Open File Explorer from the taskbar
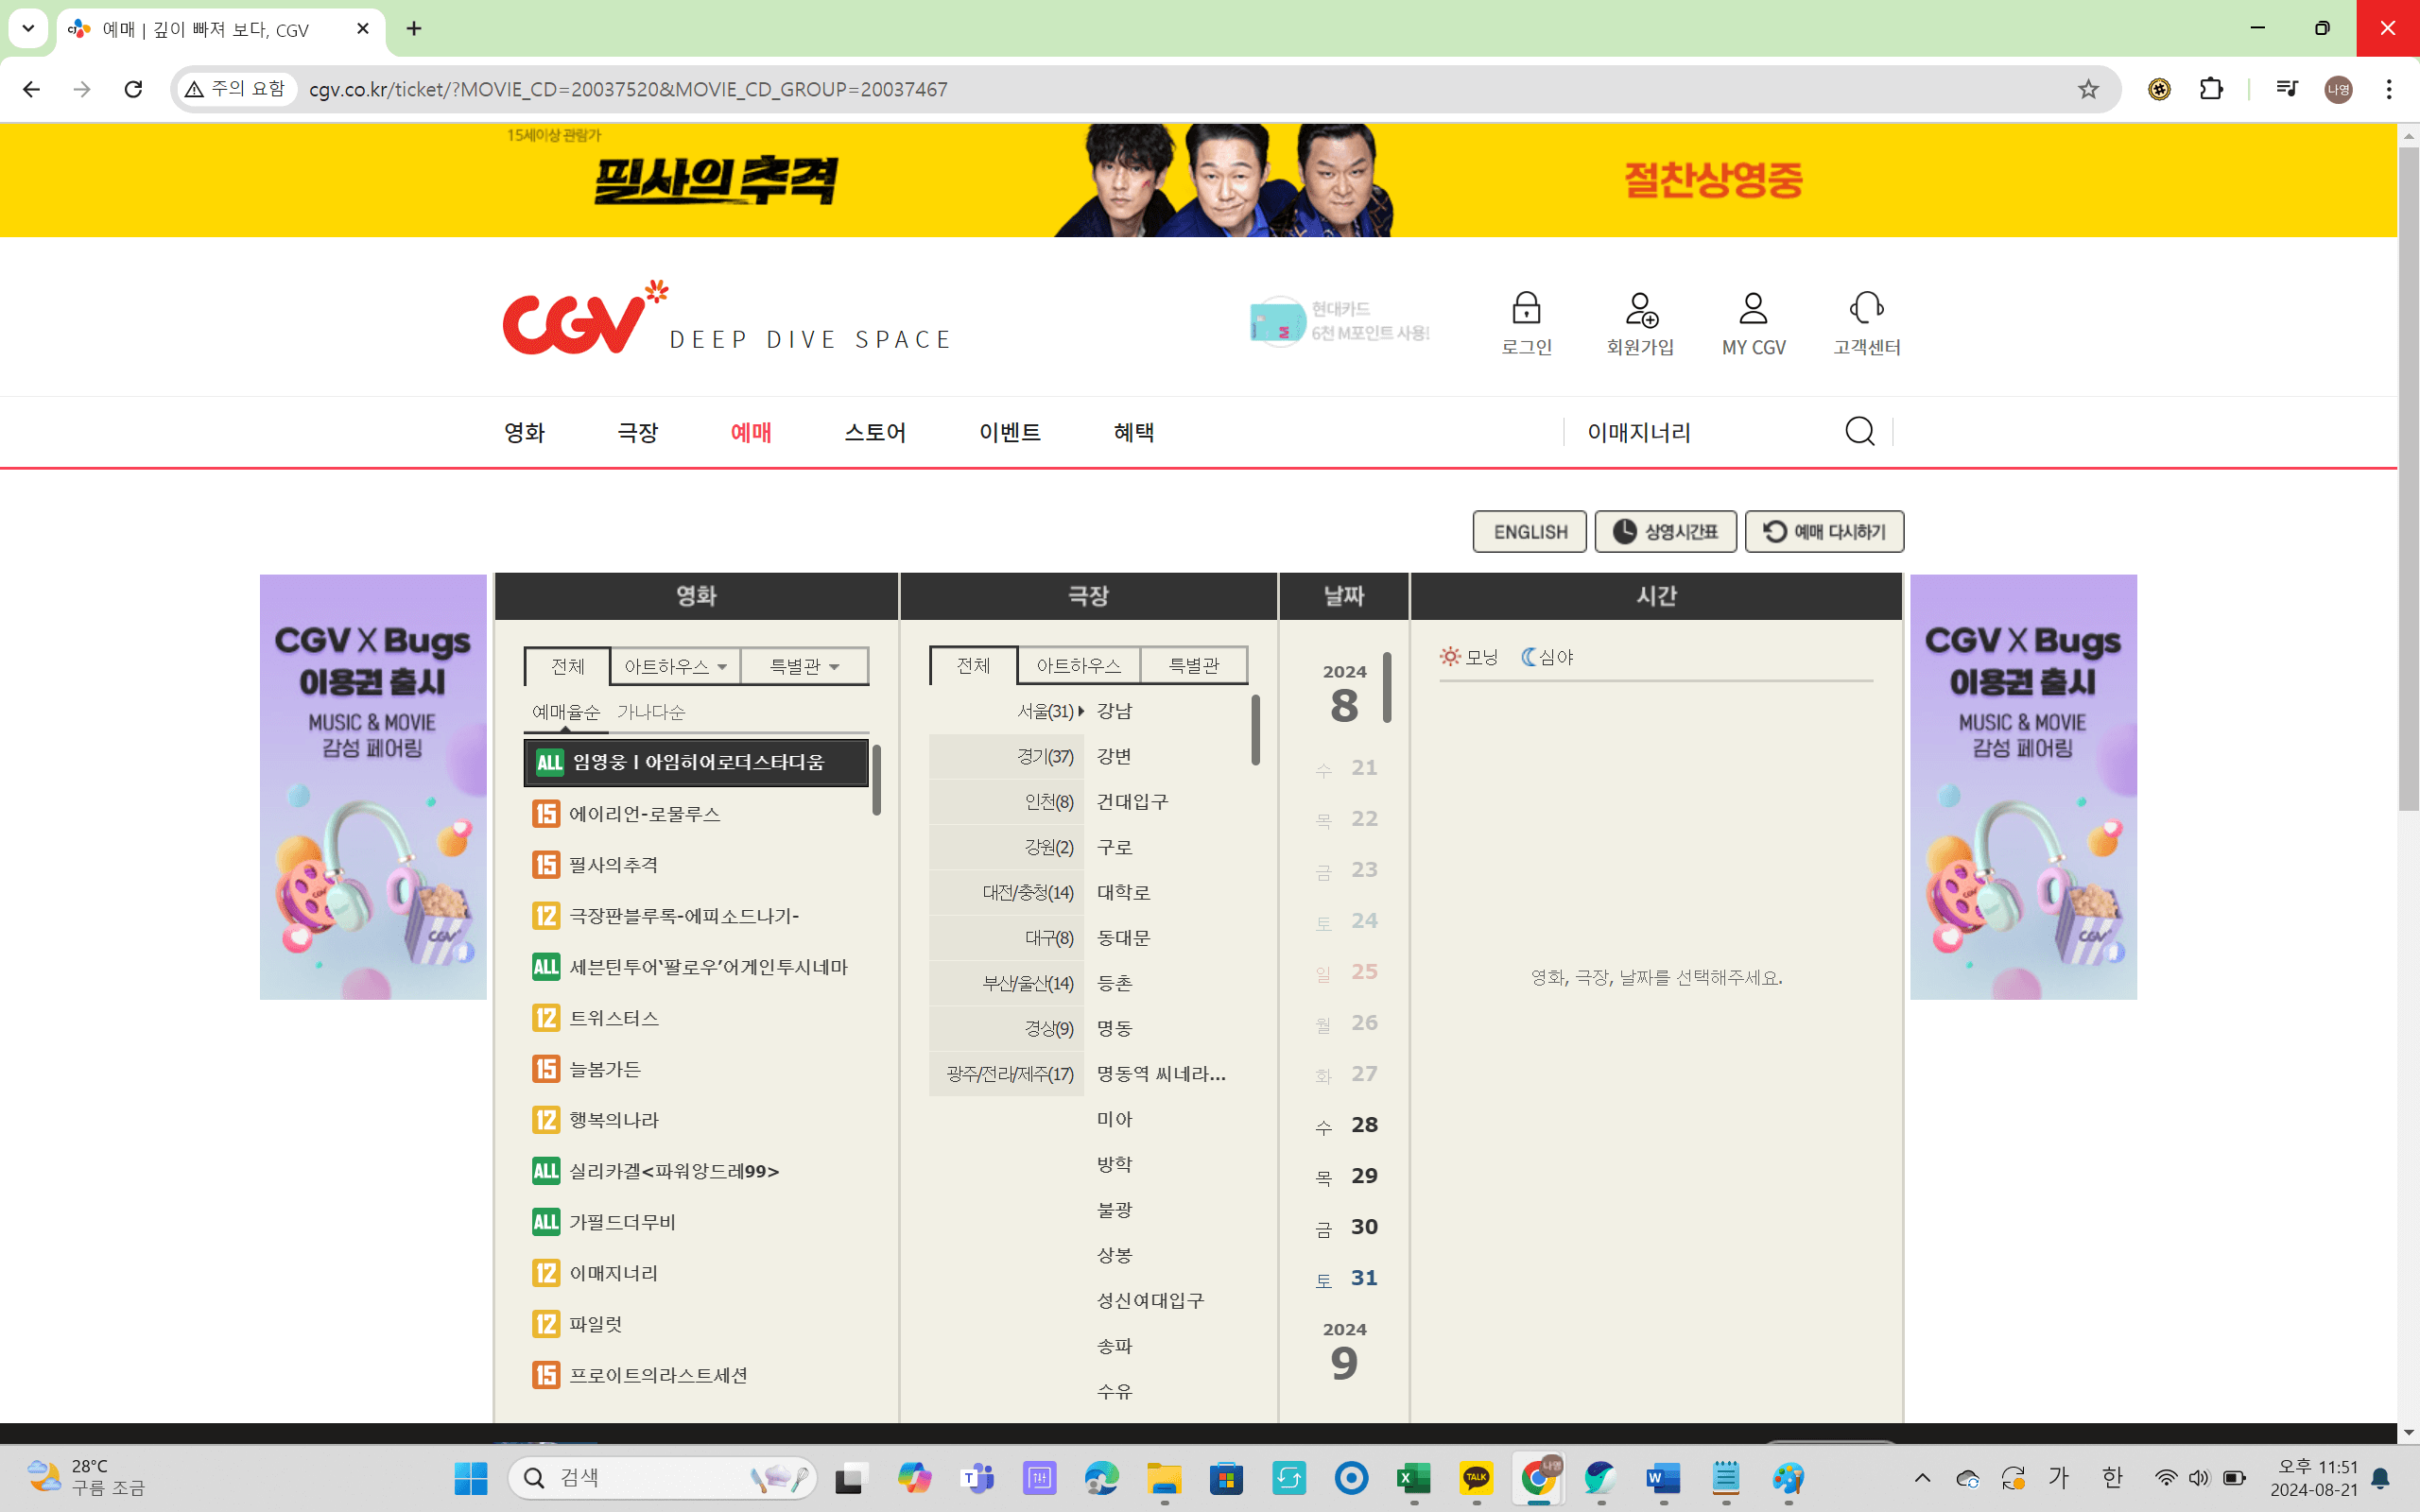This screenshot has width=2420, height=1512. pos(1164,1478)
